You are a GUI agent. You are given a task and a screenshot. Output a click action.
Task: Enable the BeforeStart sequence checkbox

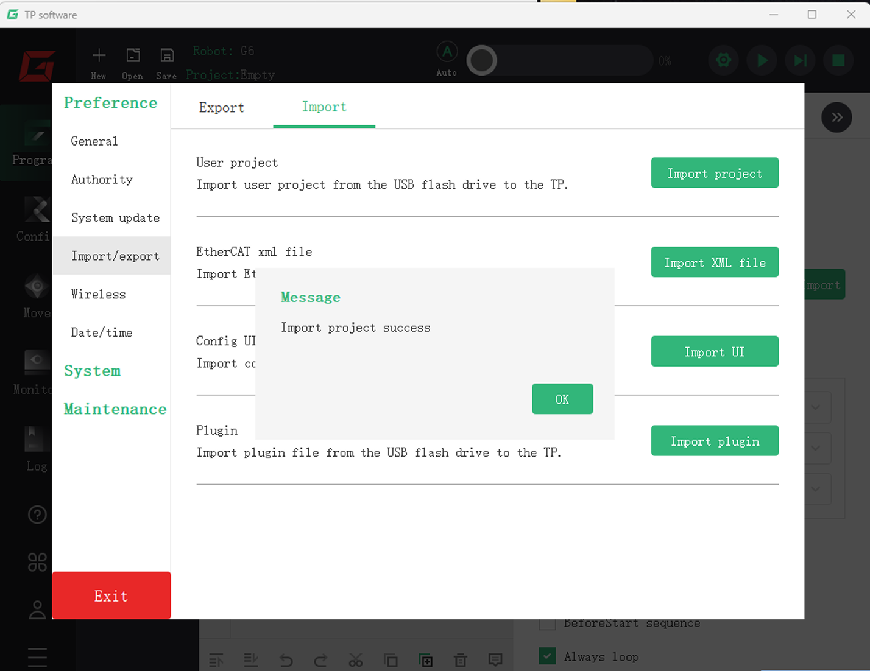tap(547, 624)
